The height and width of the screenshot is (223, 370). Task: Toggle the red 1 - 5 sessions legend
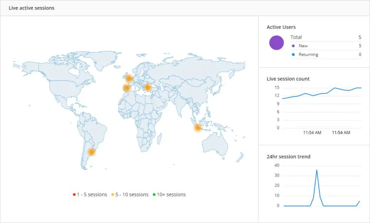90,194
